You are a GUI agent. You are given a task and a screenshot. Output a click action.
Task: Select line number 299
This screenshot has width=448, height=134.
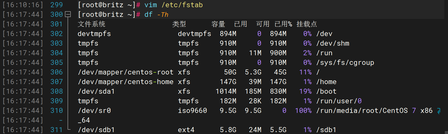(x=57, y=5)
